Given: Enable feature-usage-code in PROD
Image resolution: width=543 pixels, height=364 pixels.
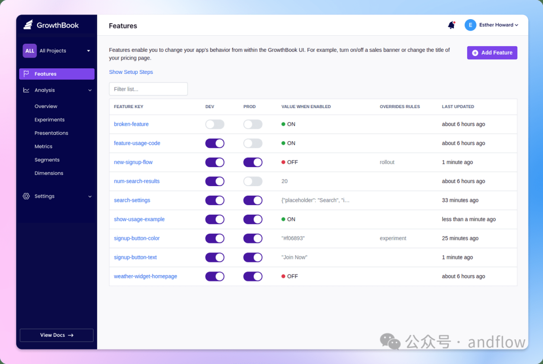Looking at the screenshot, I should coord(253,143).
